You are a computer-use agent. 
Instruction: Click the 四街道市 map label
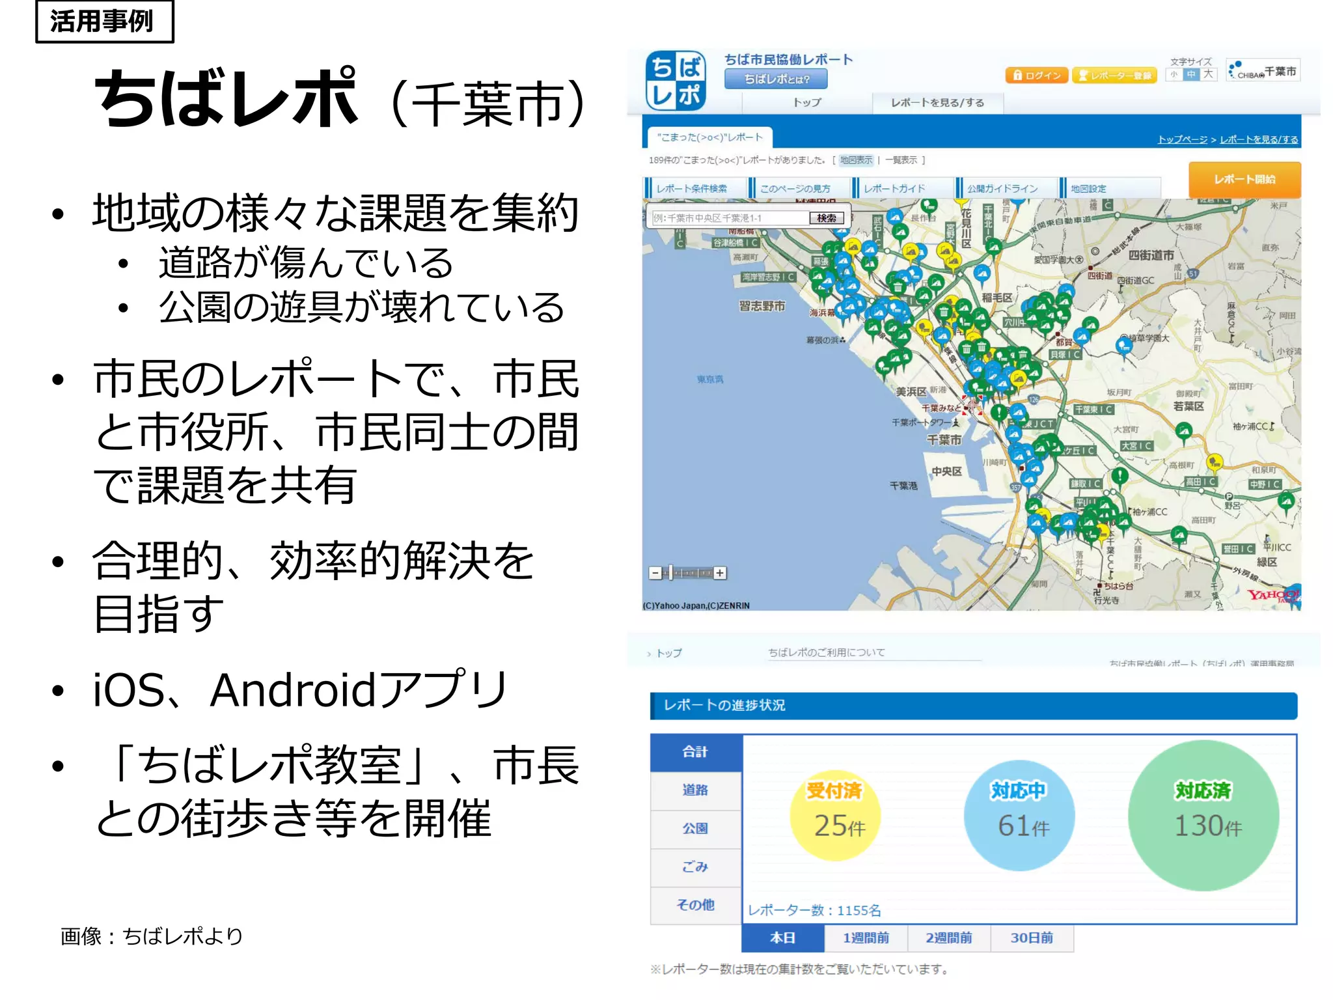coord(1151,256)
